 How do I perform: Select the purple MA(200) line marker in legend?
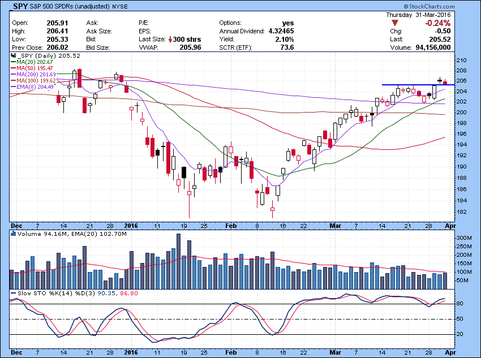click(14, 75)
